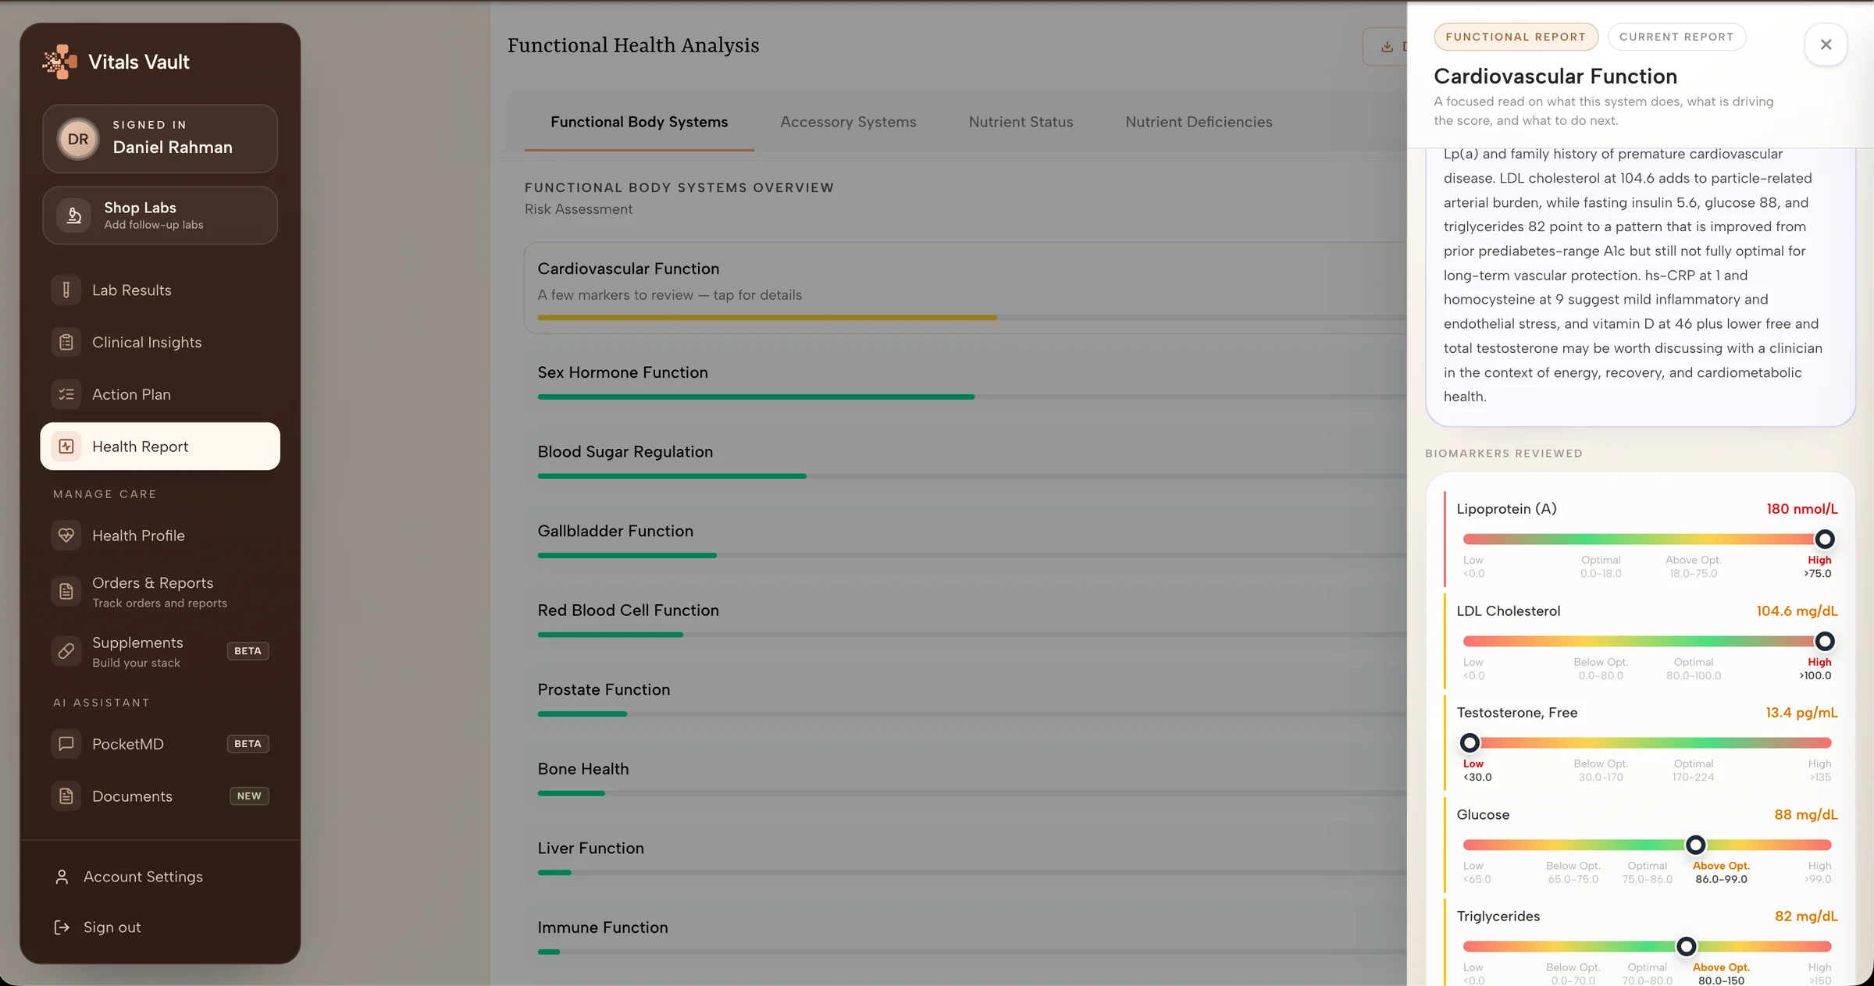Open PocketMD chat bubble icon
Viewport: 1874px width, 986px height.
coord(66,744)
